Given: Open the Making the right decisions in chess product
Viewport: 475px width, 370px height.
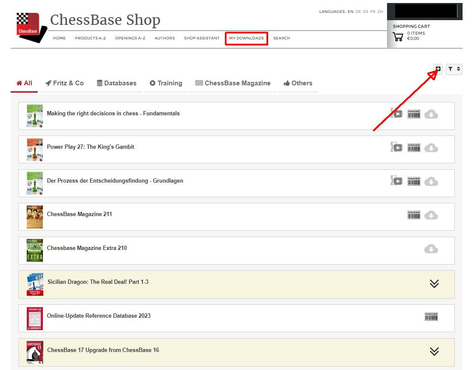Looking at the screenshot, I should coord(114,113).
